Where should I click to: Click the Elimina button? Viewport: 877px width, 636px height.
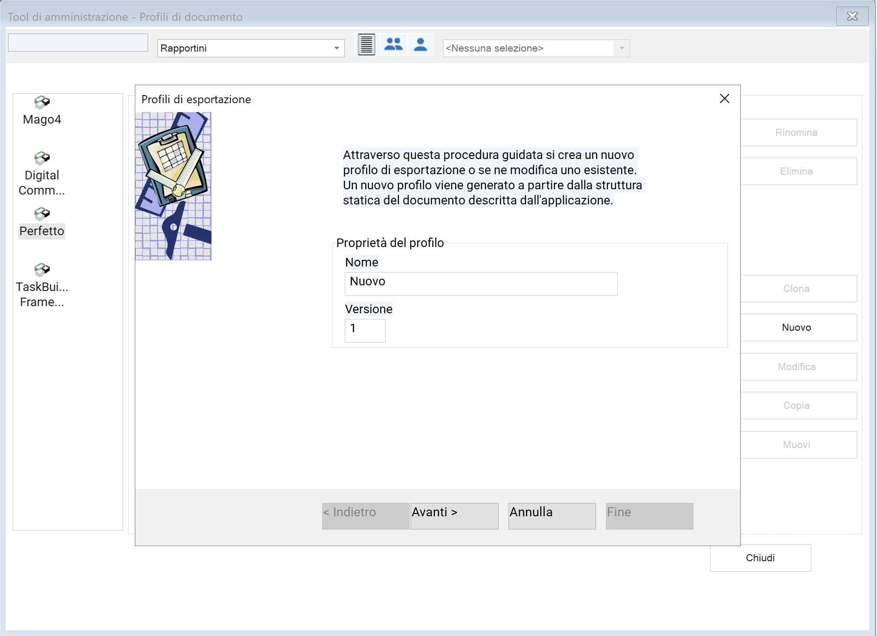click(x=798, y=171)
